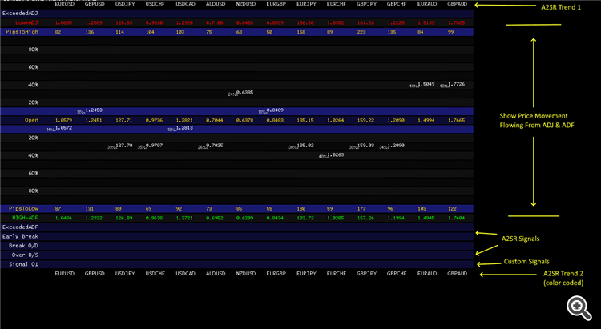
Task: Click current price marker 1.5049 under EURAUD
Action: [x=426, y=84]
